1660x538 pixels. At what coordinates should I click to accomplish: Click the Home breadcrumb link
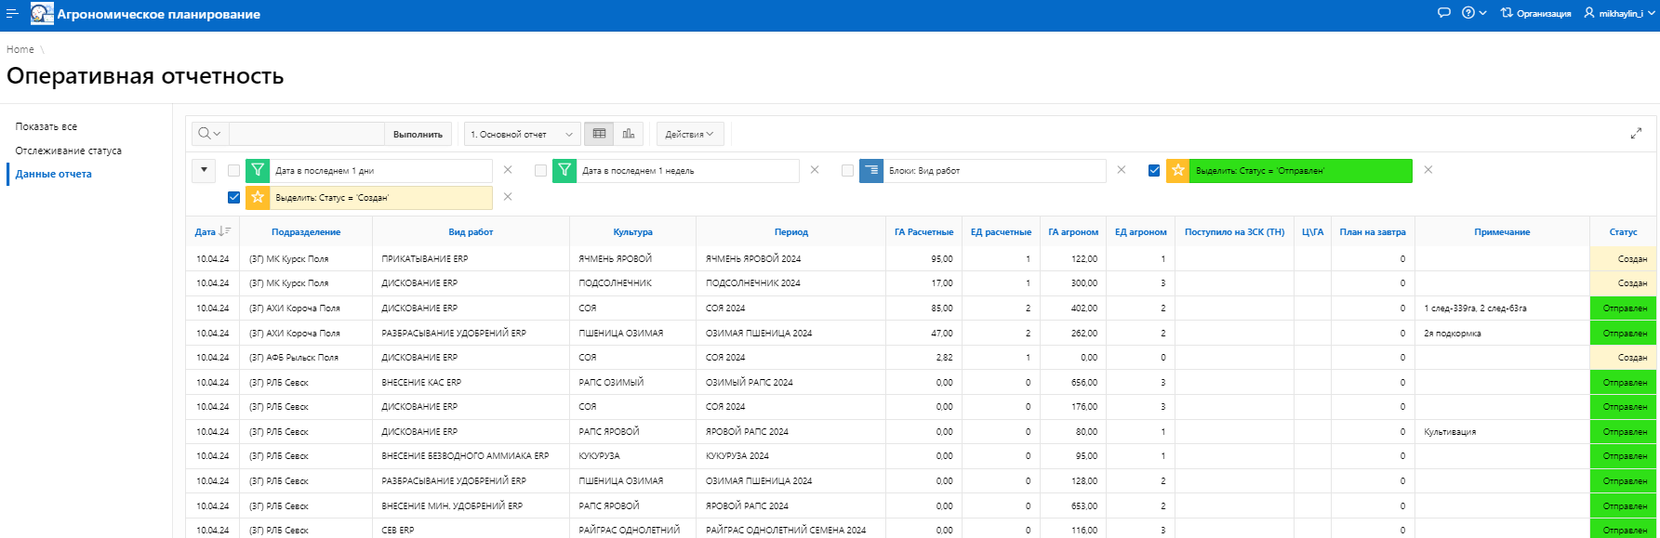pyautogui.click(x=20, y=49)
